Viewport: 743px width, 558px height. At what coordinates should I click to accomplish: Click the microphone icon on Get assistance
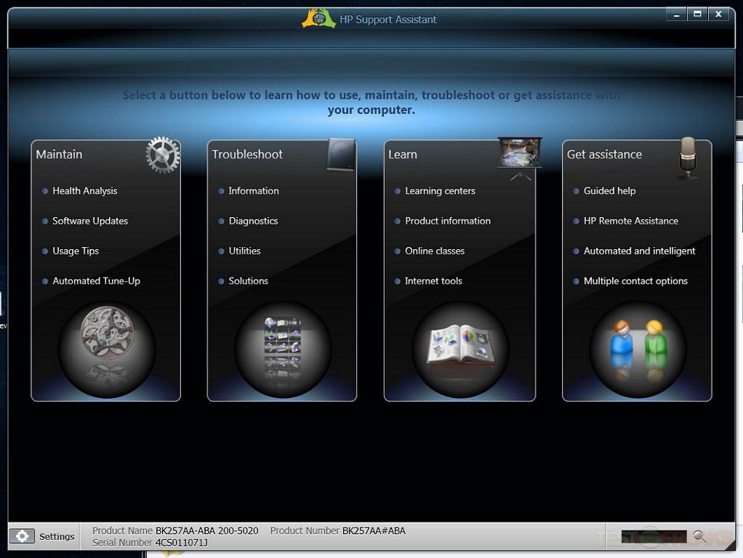coord(687,157)
